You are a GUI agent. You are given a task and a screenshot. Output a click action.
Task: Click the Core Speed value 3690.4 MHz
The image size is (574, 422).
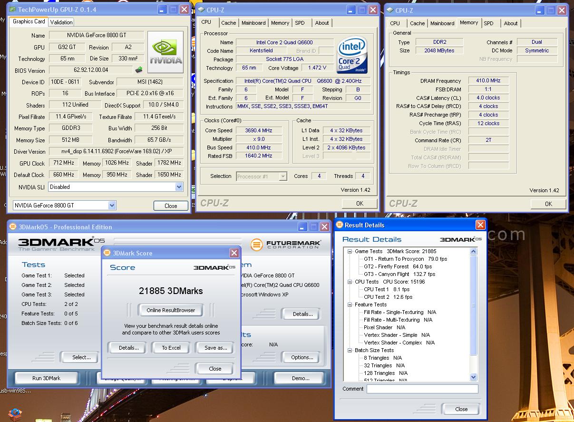tap(258, 130)
